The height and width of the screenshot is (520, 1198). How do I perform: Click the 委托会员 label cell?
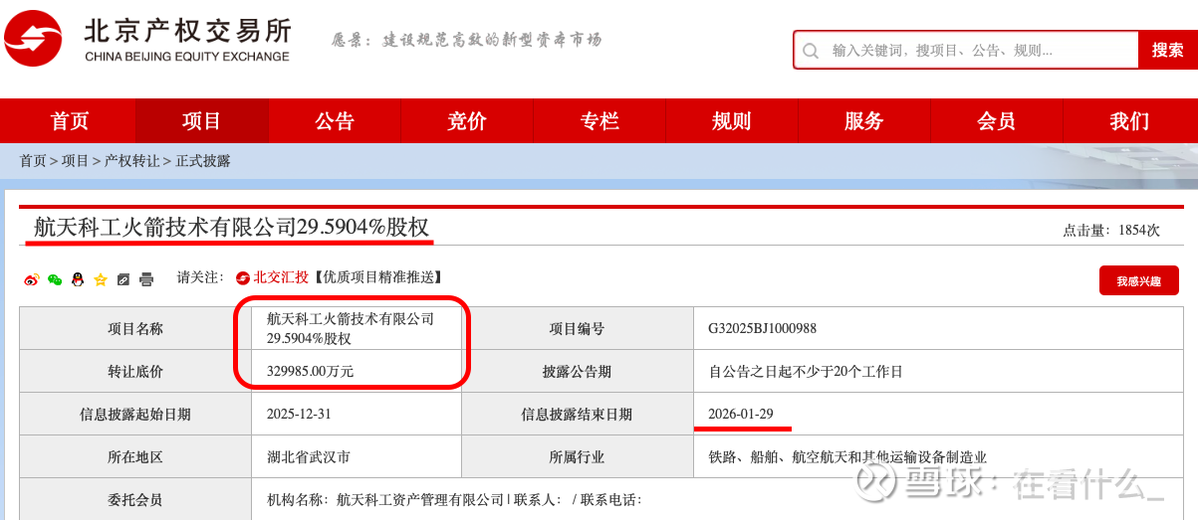135,499
